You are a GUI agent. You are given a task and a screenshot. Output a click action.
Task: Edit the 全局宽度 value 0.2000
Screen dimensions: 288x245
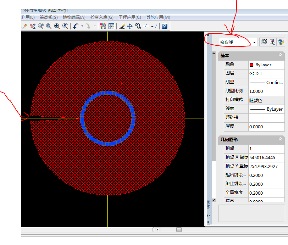tap(266, 193)
